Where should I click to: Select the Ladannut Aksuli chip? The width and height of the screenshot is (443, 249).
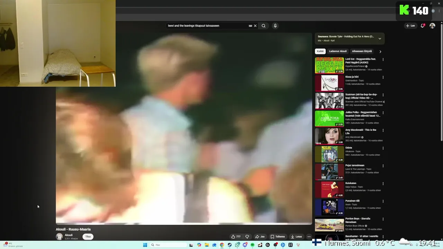pyautogui.click(x=338, y=51)
